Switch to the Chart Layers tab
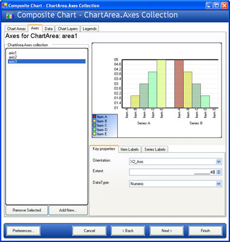This screenshot has height=242, width=230. click(x=67, y=28)
